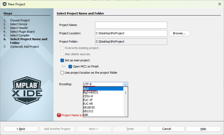224x135 pixels.
Task: Cancel the new project wizard
Action: pyautogui.click(x=167, y=129)
